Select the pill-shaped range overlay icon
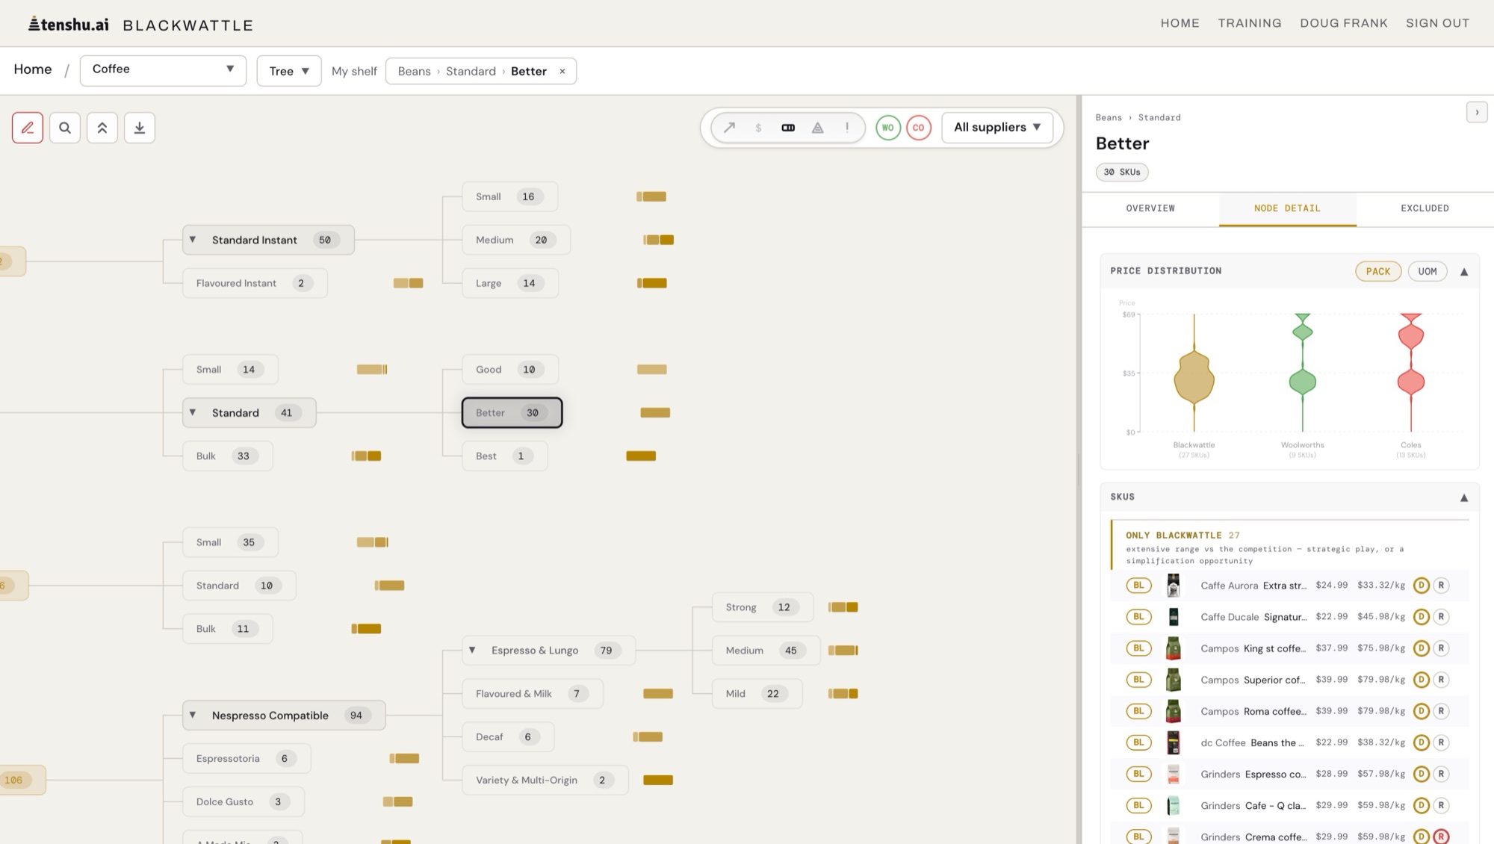The width and height of the screenshot is (1494, 844). (788, 128)
